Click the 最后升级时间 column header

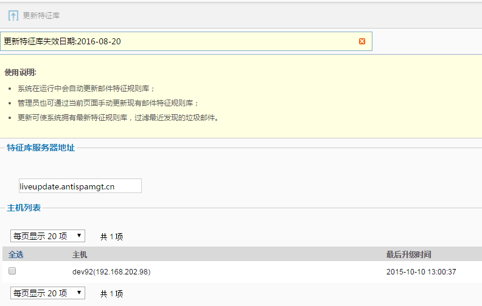click(x=408, y=254)
